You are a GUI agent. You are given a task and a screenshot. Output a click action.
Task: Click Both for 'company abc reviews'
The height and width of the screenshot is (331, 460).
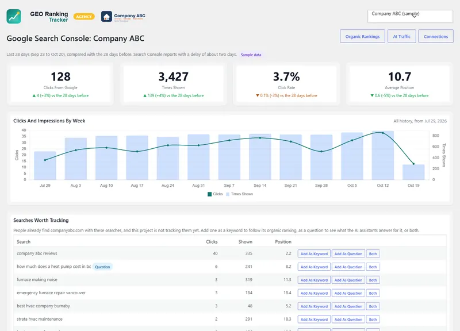[x=373, y=253]
